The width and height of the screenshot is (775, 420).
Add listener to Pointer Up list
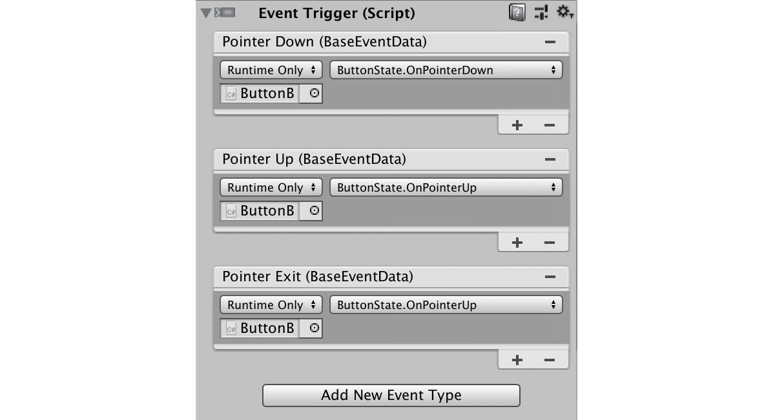coord(517,243)
